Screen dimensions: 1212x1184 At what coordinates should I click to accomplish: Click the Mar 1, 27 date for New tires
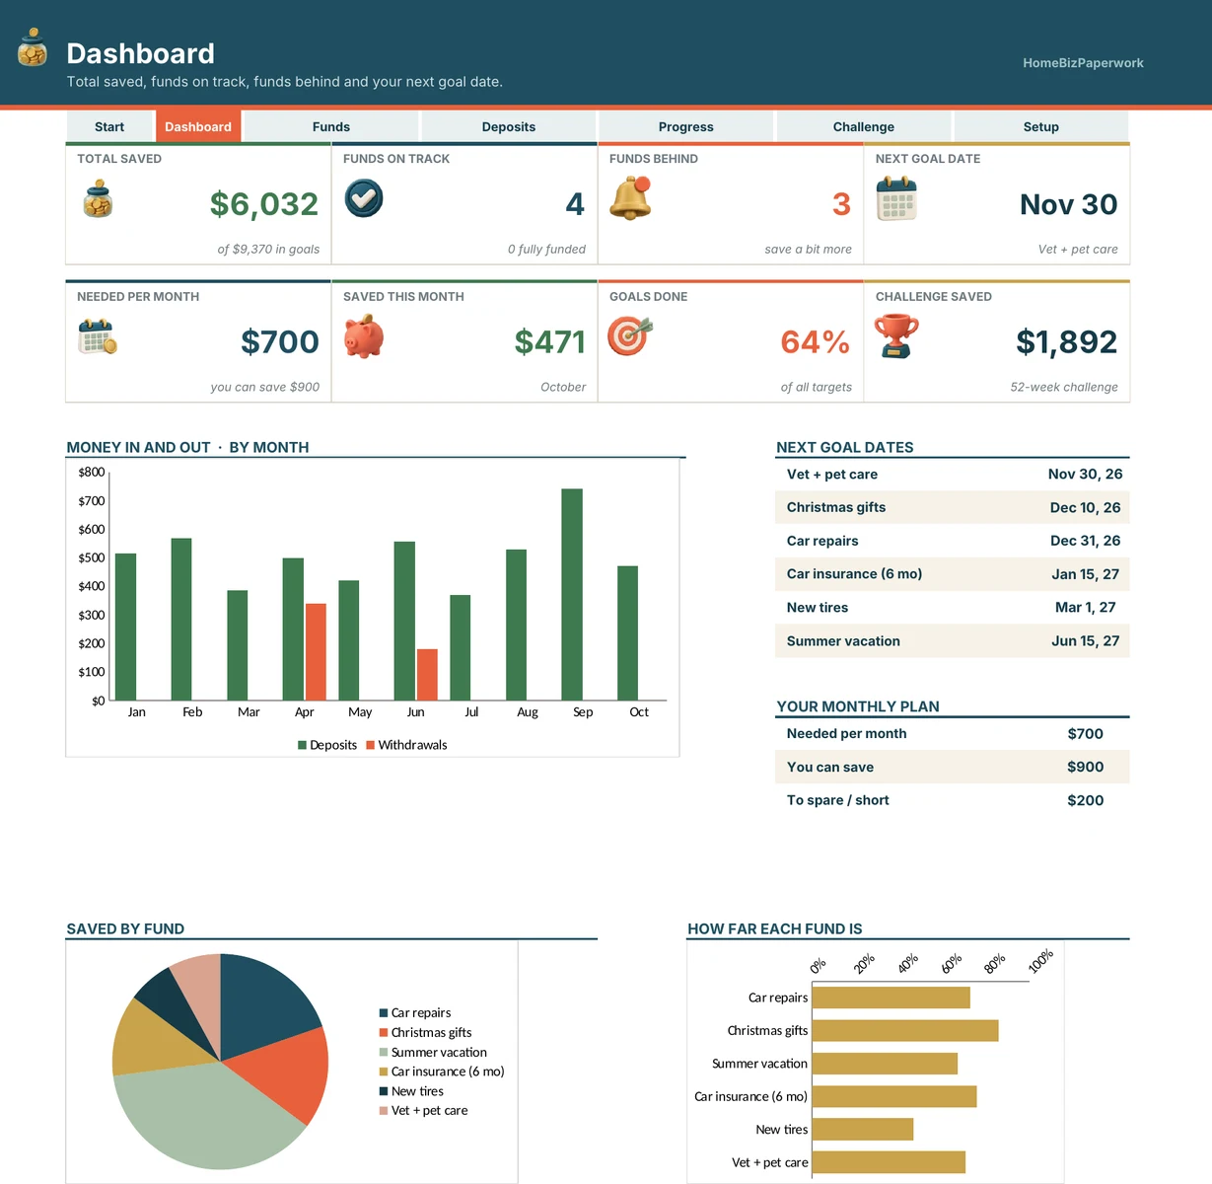click(1086, 608)
